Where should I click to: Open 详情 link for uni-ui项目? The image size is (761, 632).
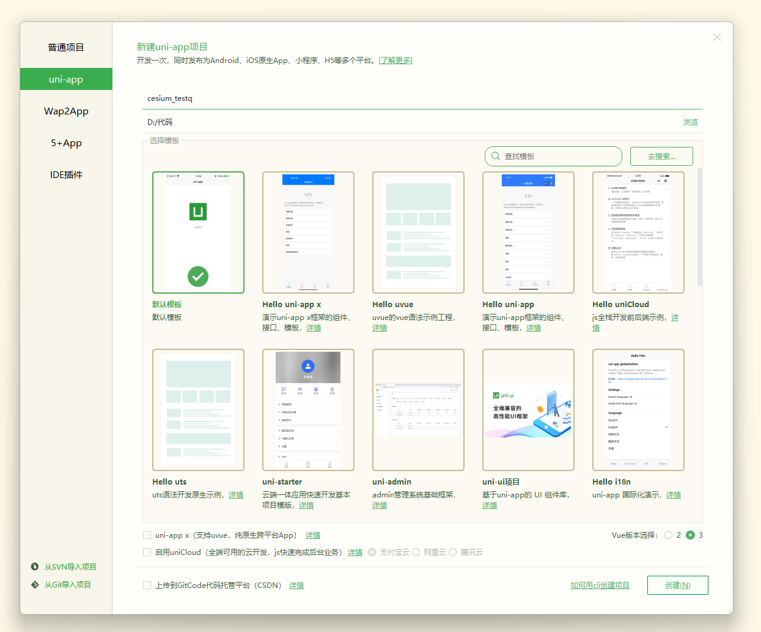coord(490,505)
